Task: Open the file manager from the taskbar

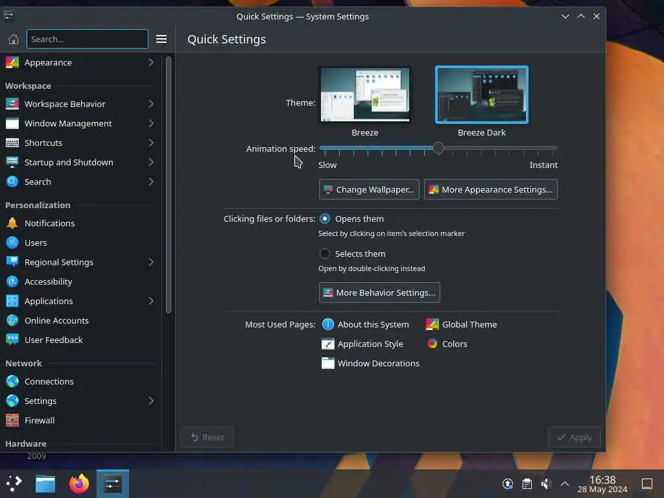Action: pos(45,484)
